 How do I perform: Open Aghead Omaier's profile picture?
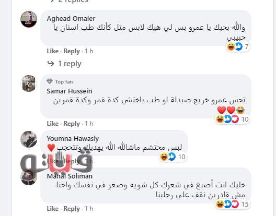(x=29, y=19)
